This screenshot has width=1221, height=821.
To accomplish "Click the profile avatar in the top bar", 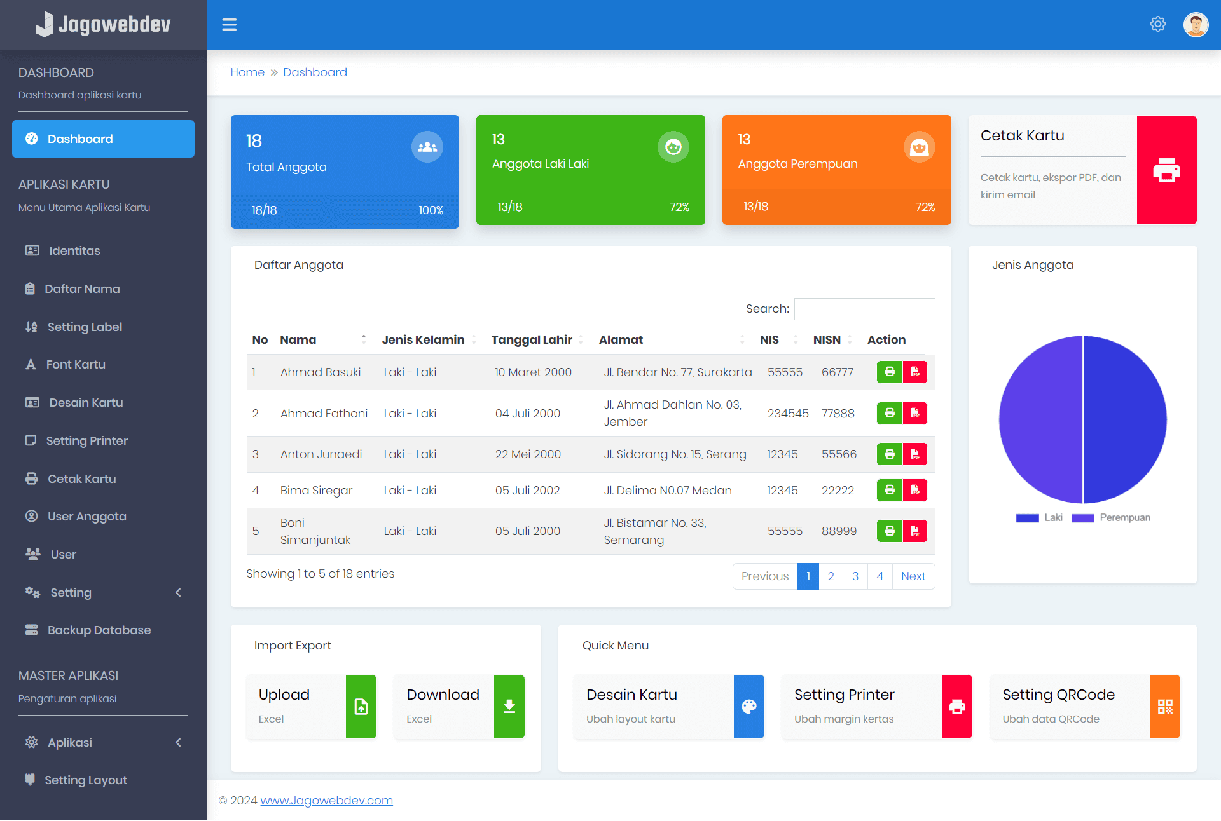I will 1196,24.
